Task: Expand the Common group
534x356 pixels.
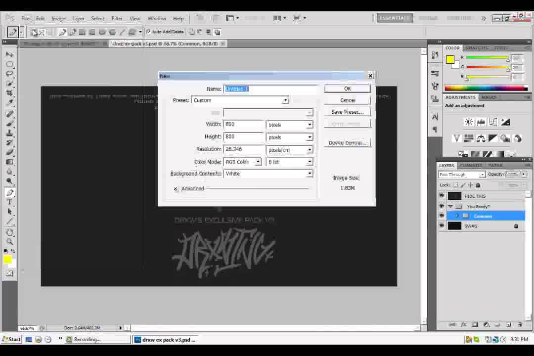Action: point(457,216)
